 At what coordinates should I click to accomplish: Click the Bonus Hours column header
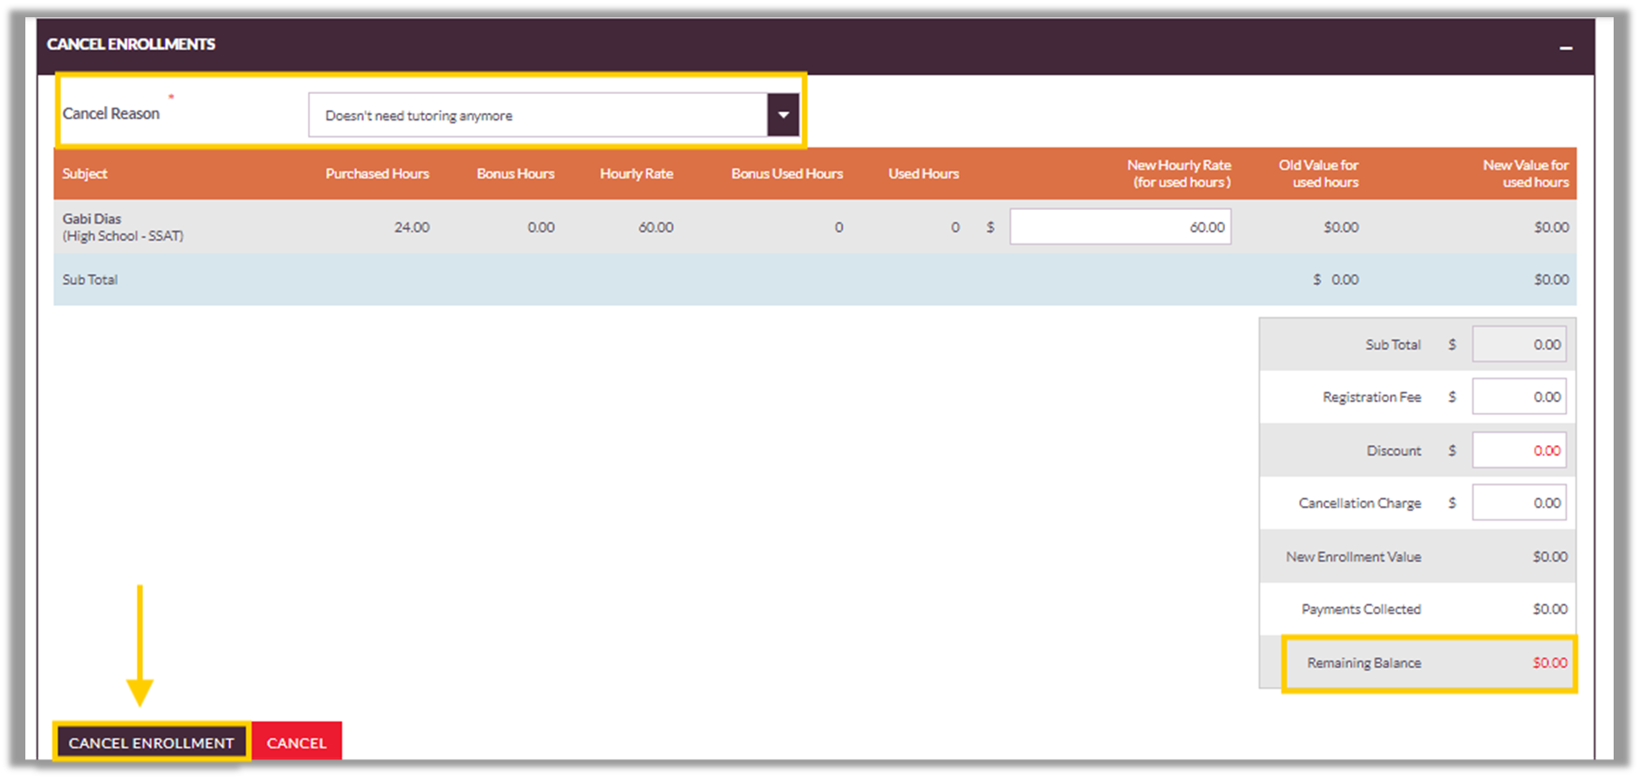coord(515,174)
